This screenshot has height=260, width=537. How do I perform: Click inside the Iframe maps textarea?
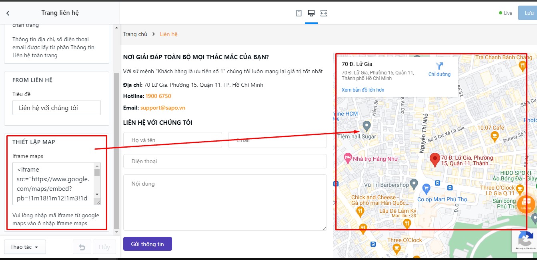coord(53,184)
